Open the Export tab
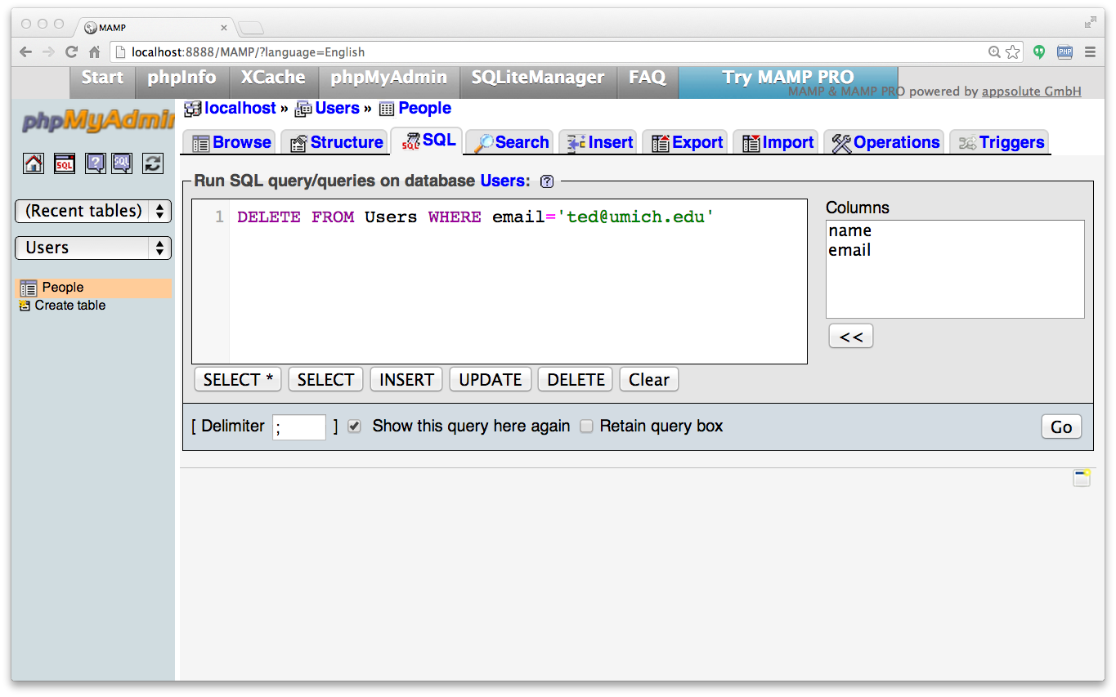Screen dimensions: 1116x697 [x=686, y=142]
